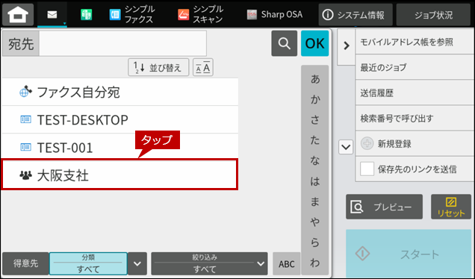This screenshot has width=475, height=279.
Task: Expand the arrow next to 分類
Action: (137, 263)
